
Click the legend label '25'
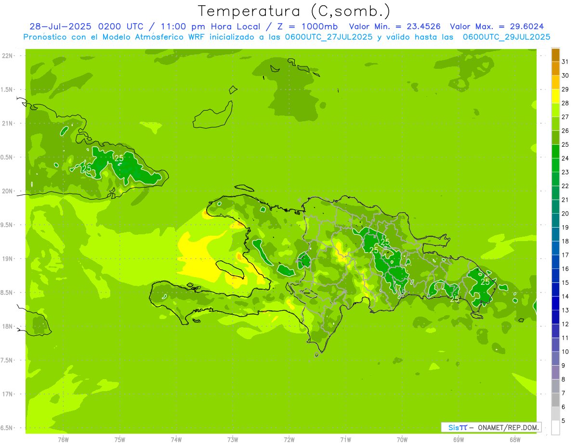coord(565,144)
